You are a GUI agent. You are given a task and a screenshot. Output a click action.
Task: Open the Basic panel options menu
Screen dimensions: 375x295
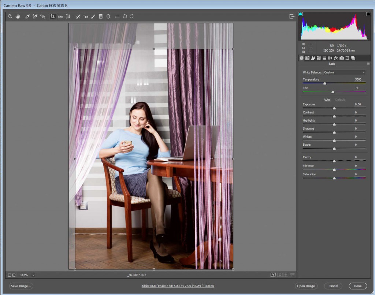[x=368, y=64]
